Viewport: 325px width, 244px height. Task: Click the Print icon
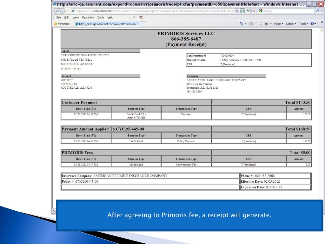[x=266, y=24]
